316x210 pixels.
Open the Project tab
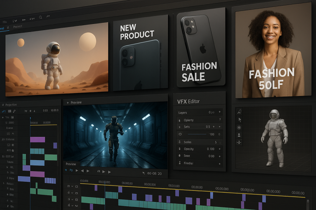18,26
